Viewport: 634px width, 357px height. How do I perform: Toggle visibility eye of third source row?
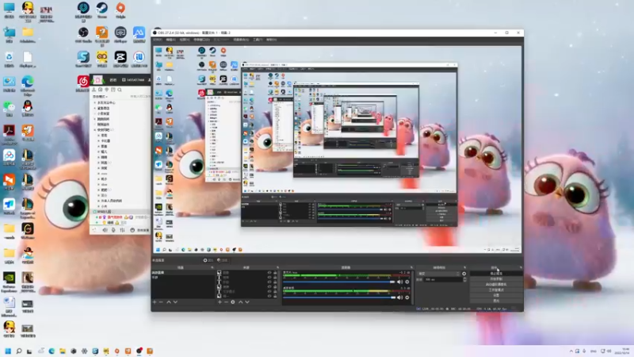click(269, 282)
